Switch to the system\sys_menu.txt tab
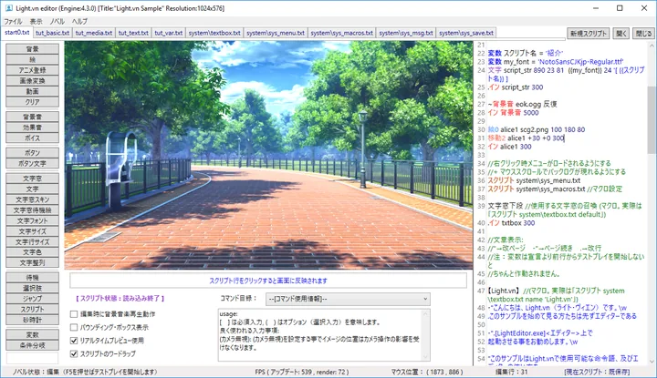Screen dimensions: 657x378 (x=276, y=33)
